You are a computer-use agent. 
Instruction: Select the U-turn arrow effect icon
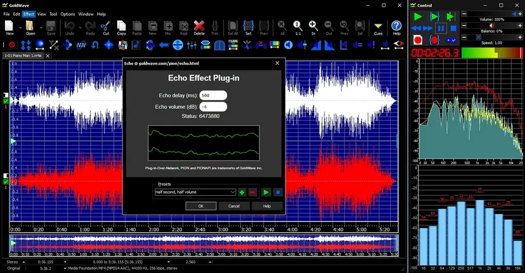pyautogui.click(x=95, y=45)
